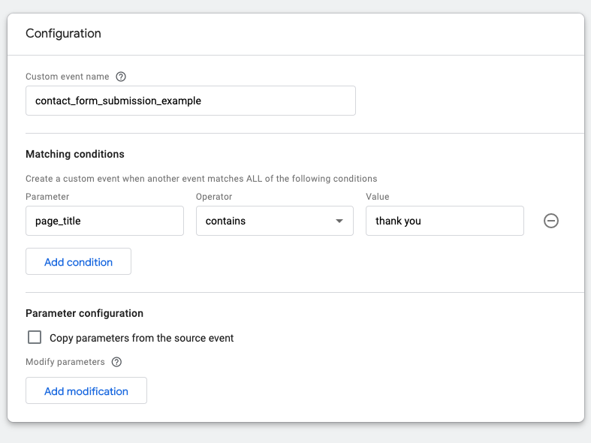Click the "Value" column label
Image resolution: width=591 pixels, height=443 pixels.
[378, 197]
